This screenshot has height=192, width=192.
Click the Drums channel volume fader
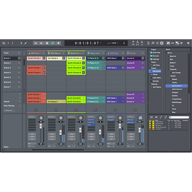[140, 130]
